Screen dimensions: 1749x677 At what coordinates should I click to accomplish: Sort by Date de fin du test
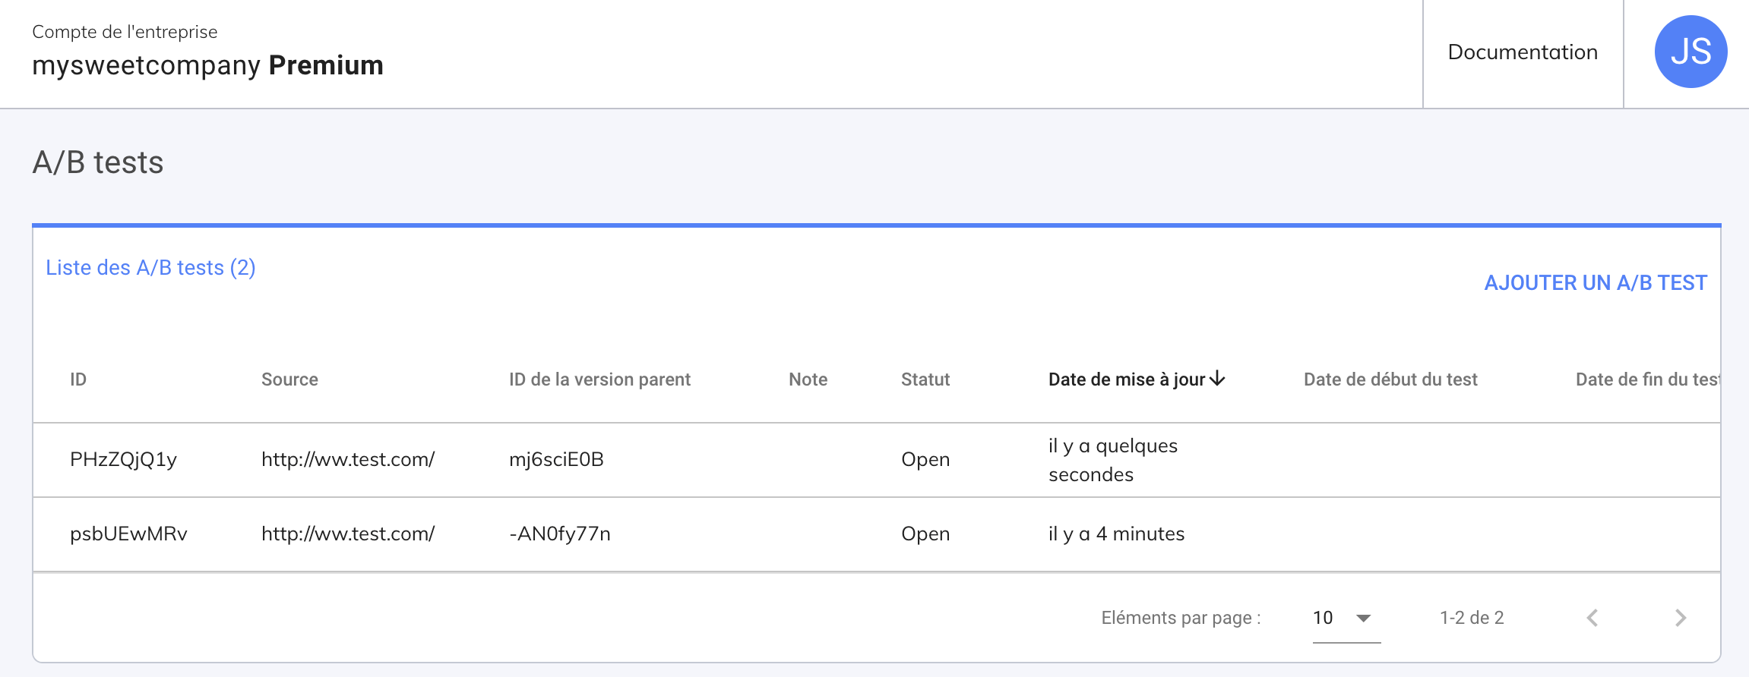point(1646,379)
